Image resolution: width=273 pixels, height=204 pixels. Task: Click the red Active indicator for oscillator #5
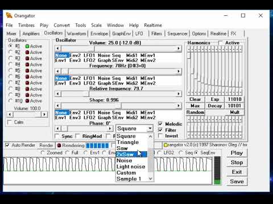tap(27, 71)
